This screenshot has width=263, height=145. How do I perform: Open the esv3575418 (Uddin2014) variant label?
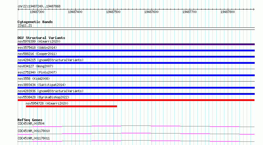coord(37,48)
